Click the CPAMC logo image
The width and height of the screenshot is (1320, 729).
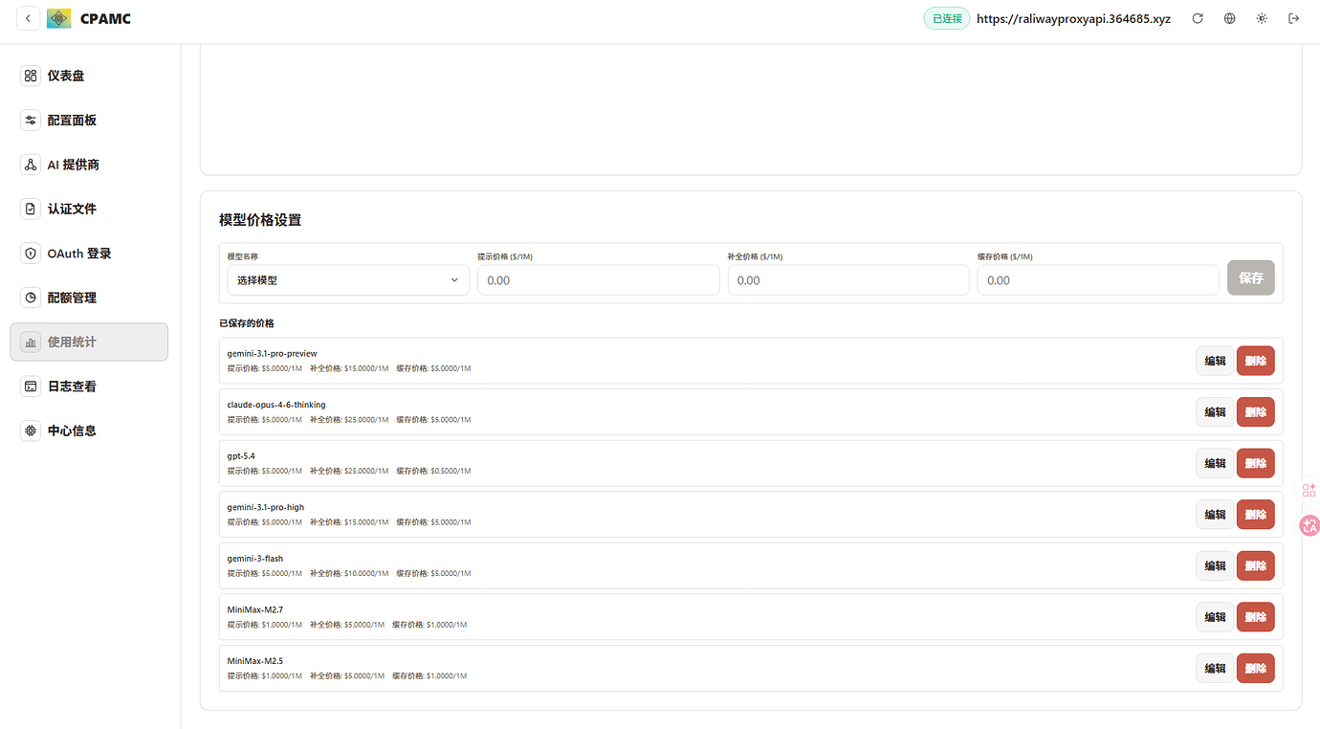tap(59, 18)
